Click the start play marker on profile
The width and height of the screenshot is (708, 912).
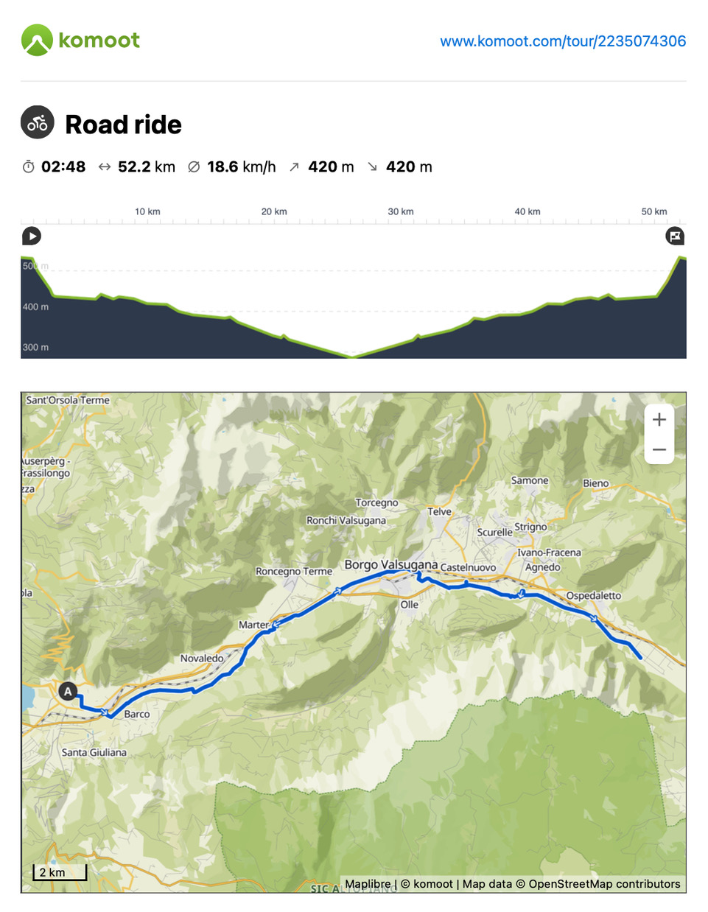click(32, 236)
